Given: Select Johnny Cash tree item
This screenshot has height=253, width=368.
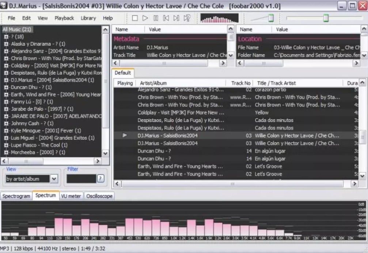Looking at the screenshot, I should pyautogui.click(x=32, y=123).
